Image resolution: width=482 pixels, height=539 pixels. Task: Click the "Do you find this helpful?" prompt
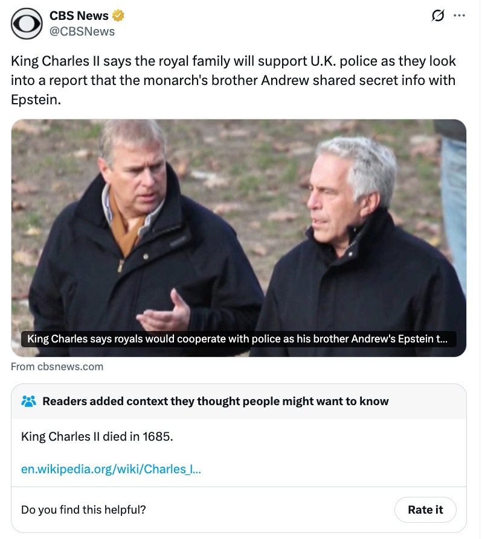(83, 509)
